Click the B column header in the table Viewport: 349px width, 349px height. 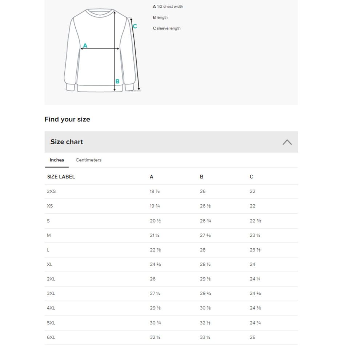(x=202, y=177)
